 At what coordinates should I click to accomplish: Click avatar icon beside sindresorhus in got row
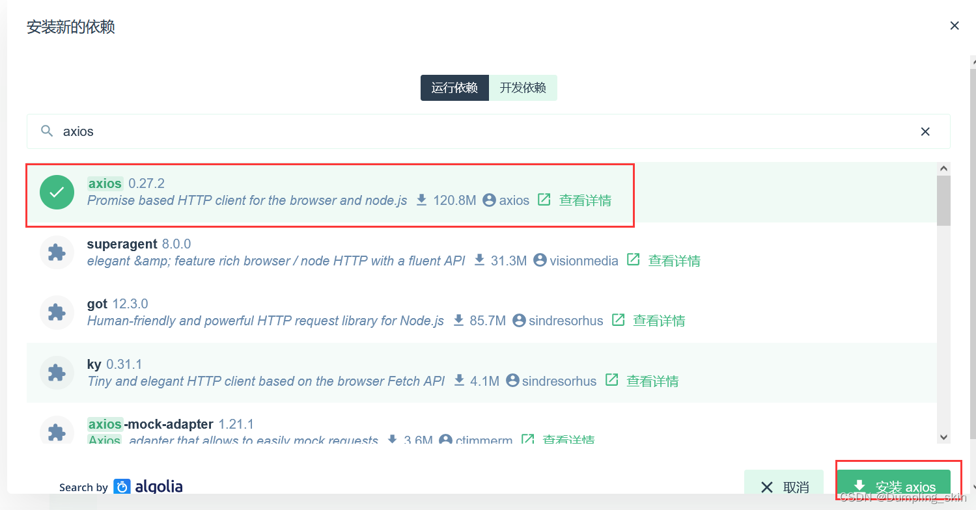click(519, 321)
